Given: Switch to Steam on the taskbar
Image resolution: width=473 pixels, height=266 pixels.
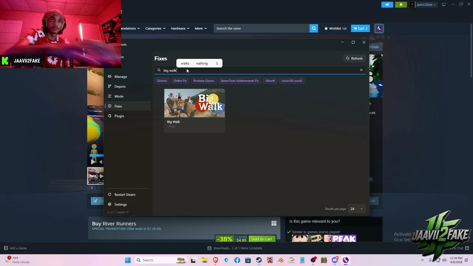Looking at the screenshot, I should [x=259, y=260].
